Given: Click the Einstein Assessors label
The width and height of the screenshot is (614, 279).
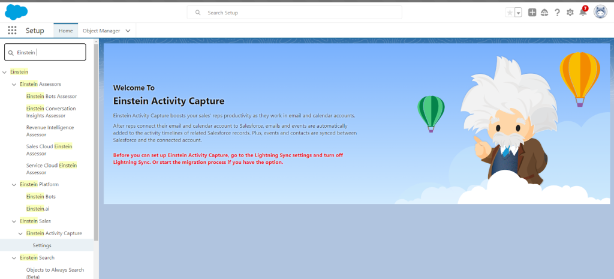Looking at the screenshot, I should [41, 84].
